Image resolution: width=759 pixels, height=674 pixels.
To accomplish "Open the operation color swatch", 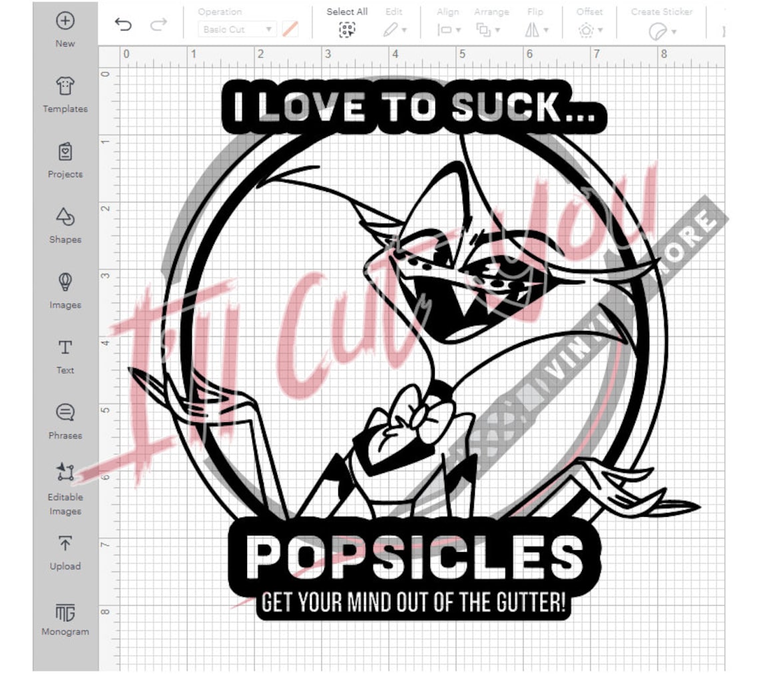I will click(x=289, y=29).
